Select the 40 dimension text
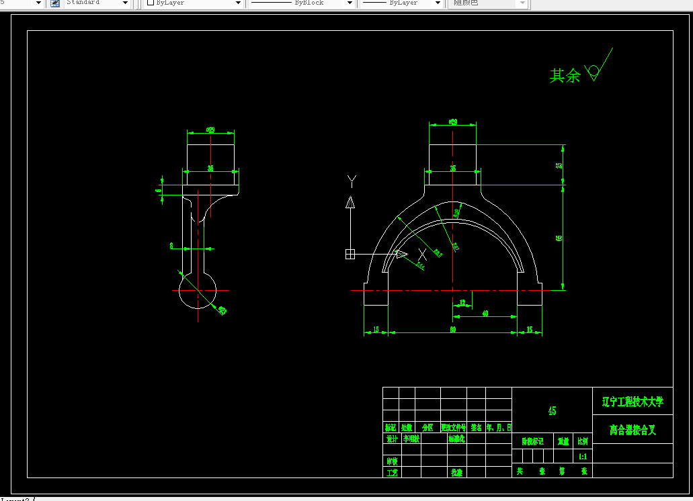Image resolution: width=693 pixels, height=501 pixels. tap(485, 314)
